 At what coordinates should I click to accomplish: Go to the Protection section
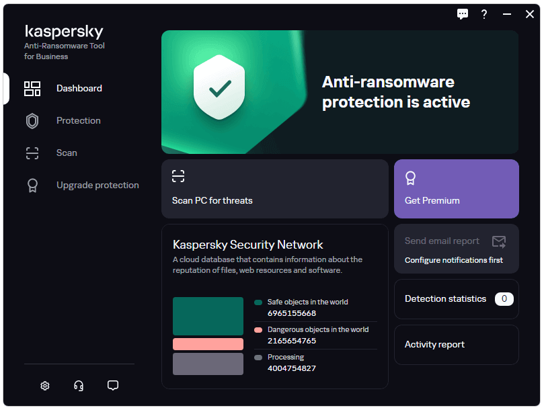78,121
